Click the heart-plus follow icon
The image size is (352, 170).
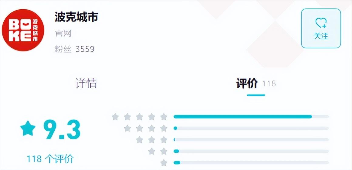pyautogui.click(x=321, y=23)
